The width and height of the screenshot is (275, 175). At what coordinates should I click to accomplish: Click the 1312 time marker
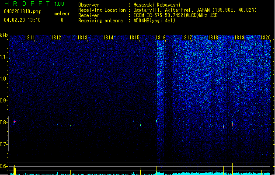click(56, 38)
